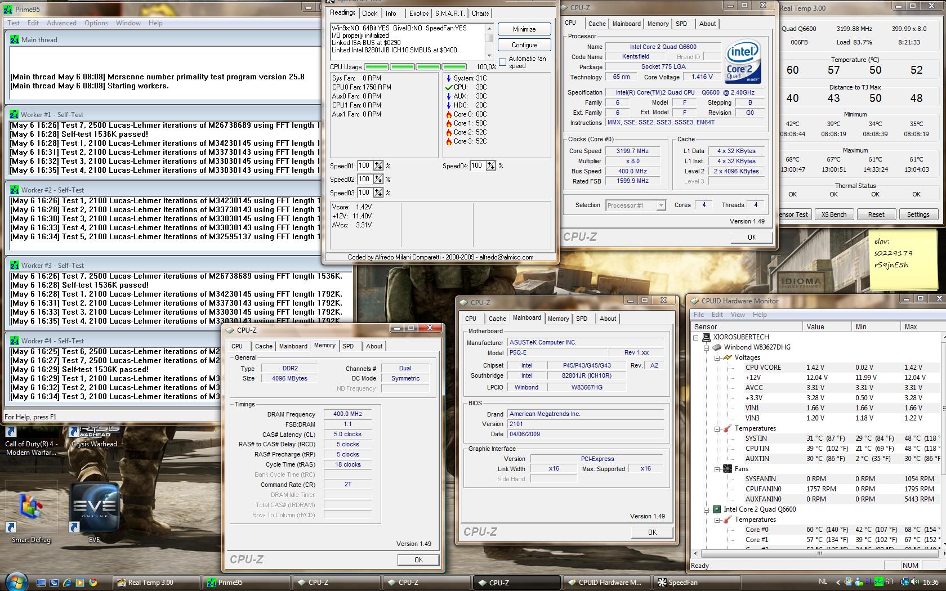Click the Prime95 Main thread window icon
Image resolution: width=946 pixels, height=591 pixels.
[x=15, y=40]
